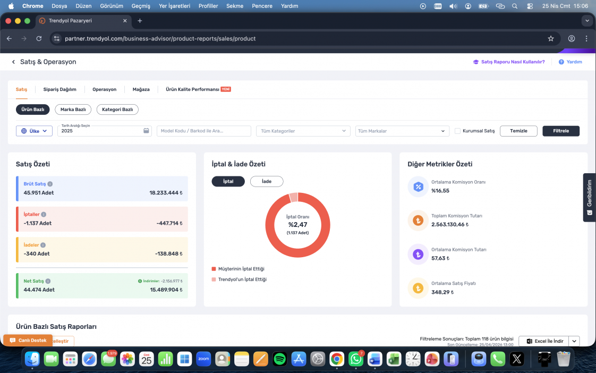Open Chrome three-dot menu
This screenshot has height=373, width=596.
586,38
